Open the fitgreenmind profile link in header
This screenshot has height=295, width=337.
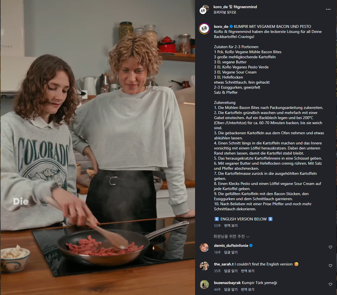245,7
